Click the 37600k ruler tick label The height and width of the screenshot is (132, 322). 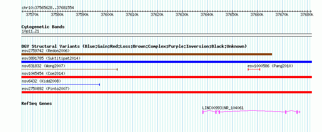(x=107, y=14)
